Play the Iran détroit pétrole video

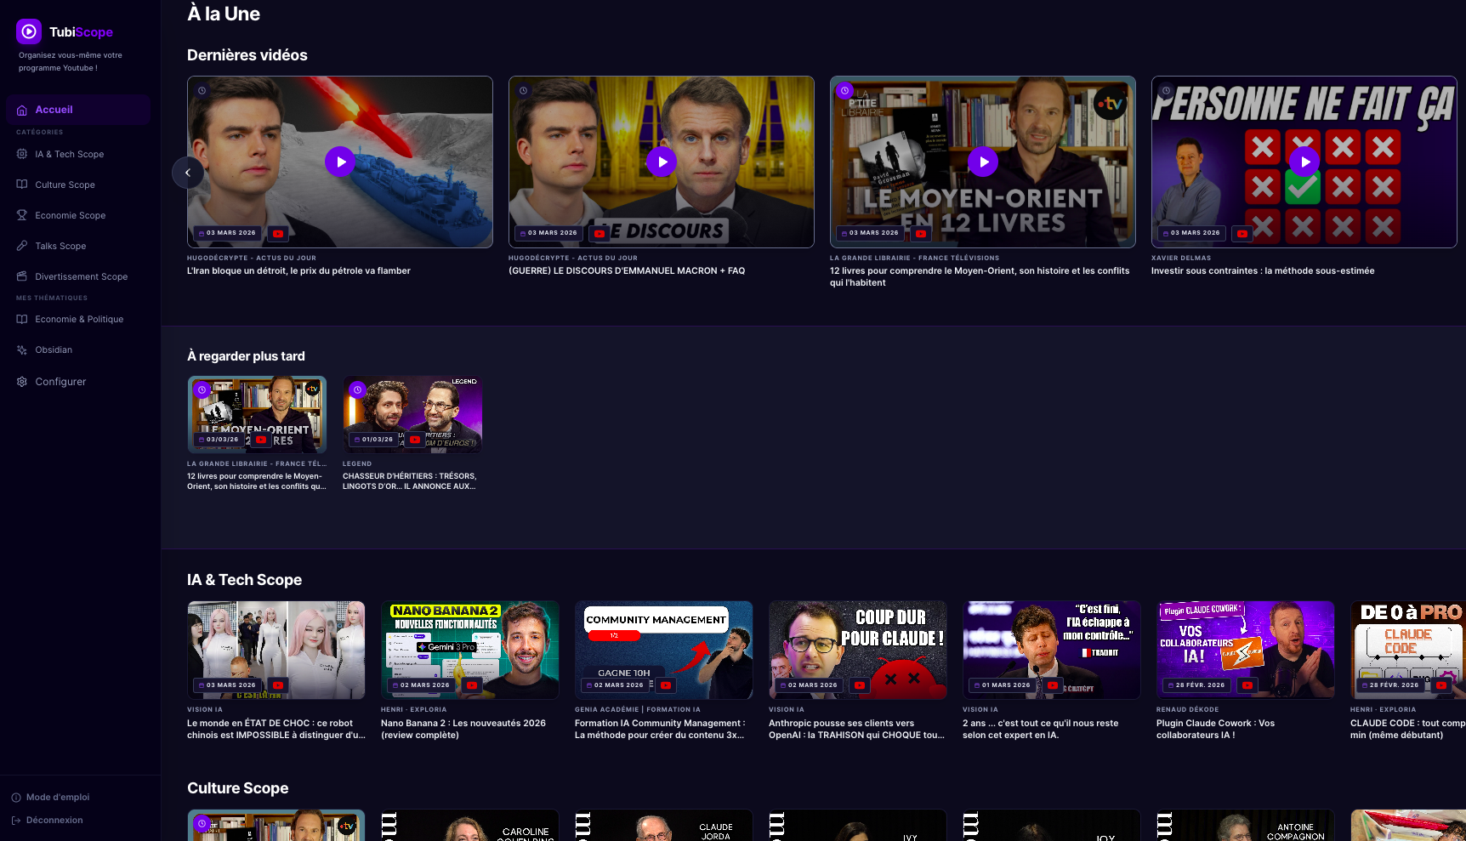[340, 162]
